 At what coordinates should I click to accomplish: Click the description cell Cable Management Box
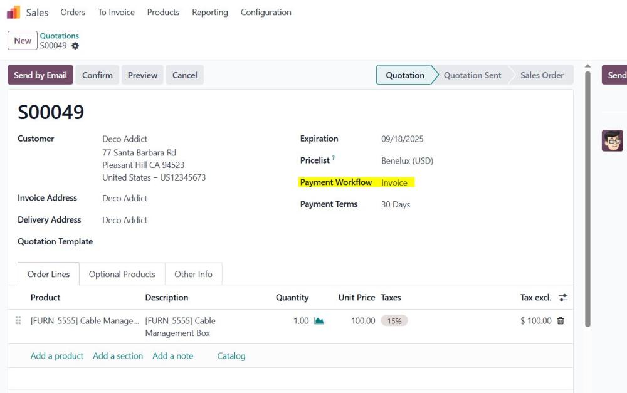pos(180,327)
